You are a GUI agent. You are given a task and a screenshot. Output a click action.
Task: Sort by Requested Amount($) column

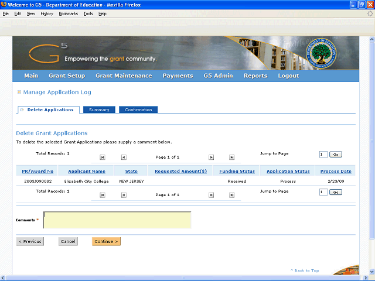point(181,172)
